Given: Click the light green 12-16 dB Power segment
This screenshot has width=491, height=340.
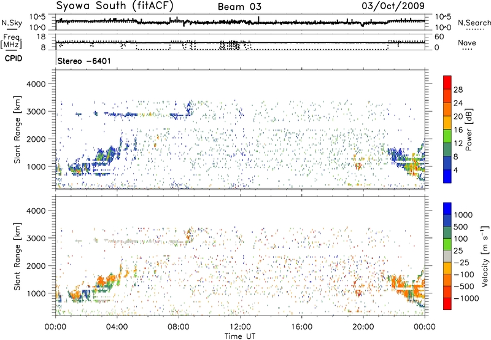Looking at the screenshot, I should [447, 136].
